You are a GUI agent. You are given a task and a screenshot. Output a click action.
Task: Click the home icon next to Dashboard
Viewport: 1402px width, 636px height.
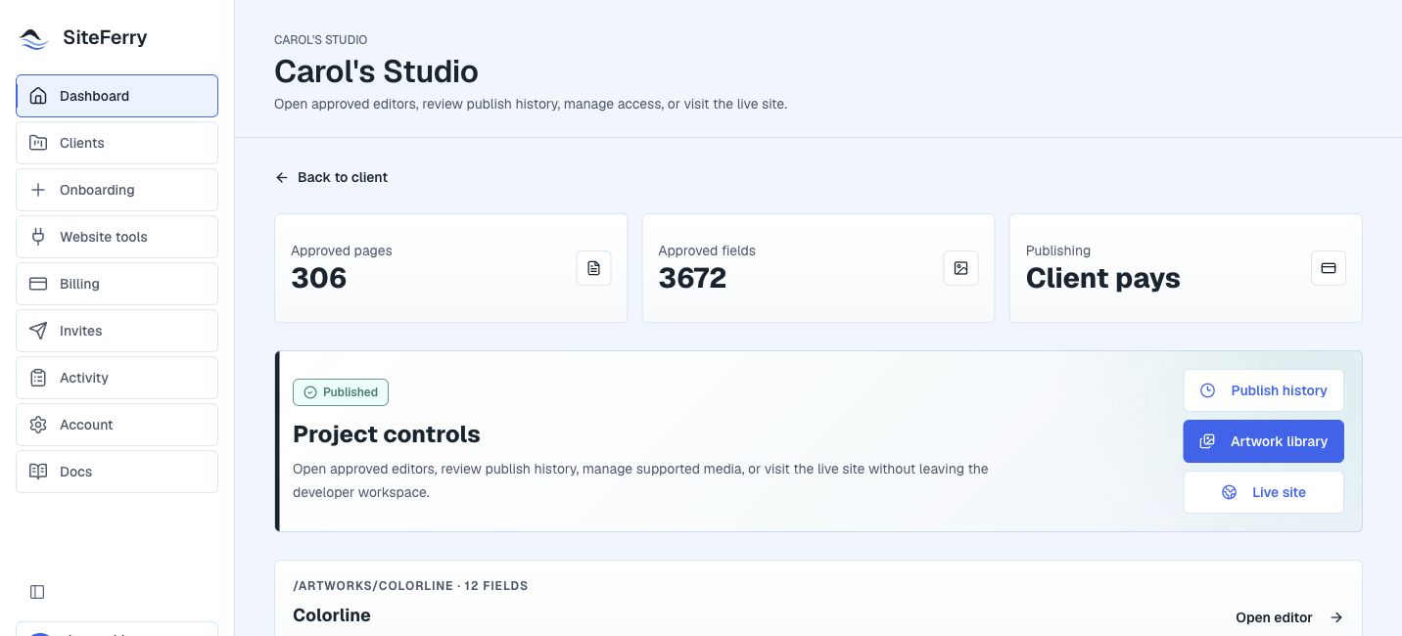38,96
